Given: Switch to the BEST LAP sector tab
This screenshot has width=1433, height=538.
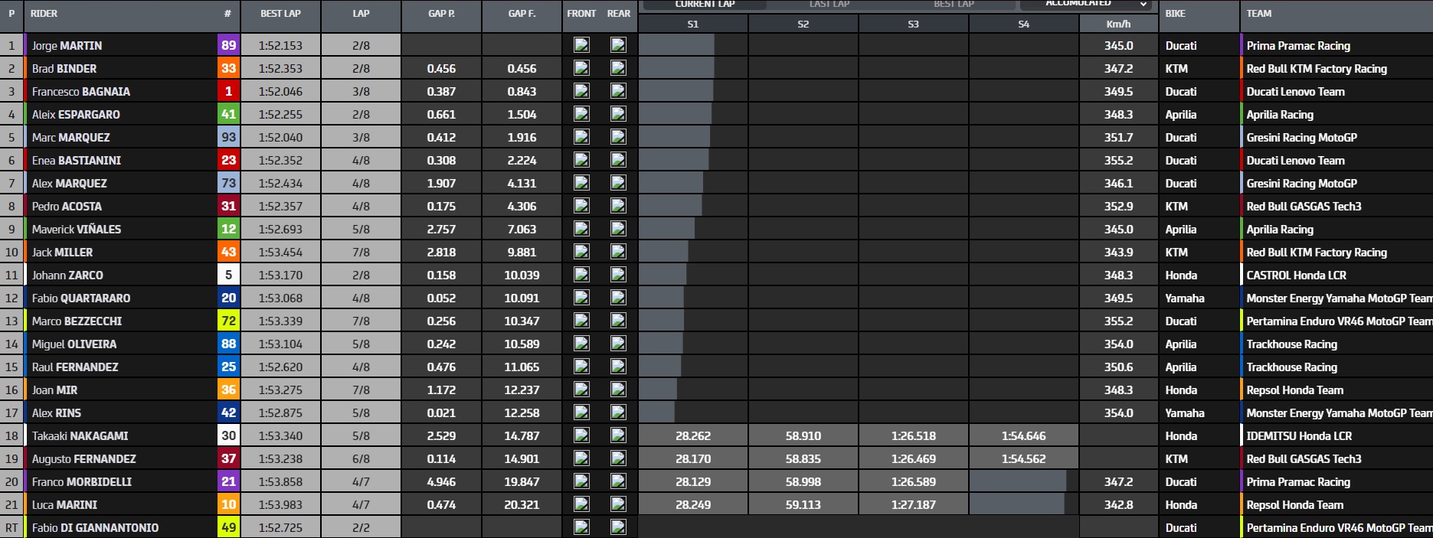Looking at the screenshot, I should tap(954, 4).
